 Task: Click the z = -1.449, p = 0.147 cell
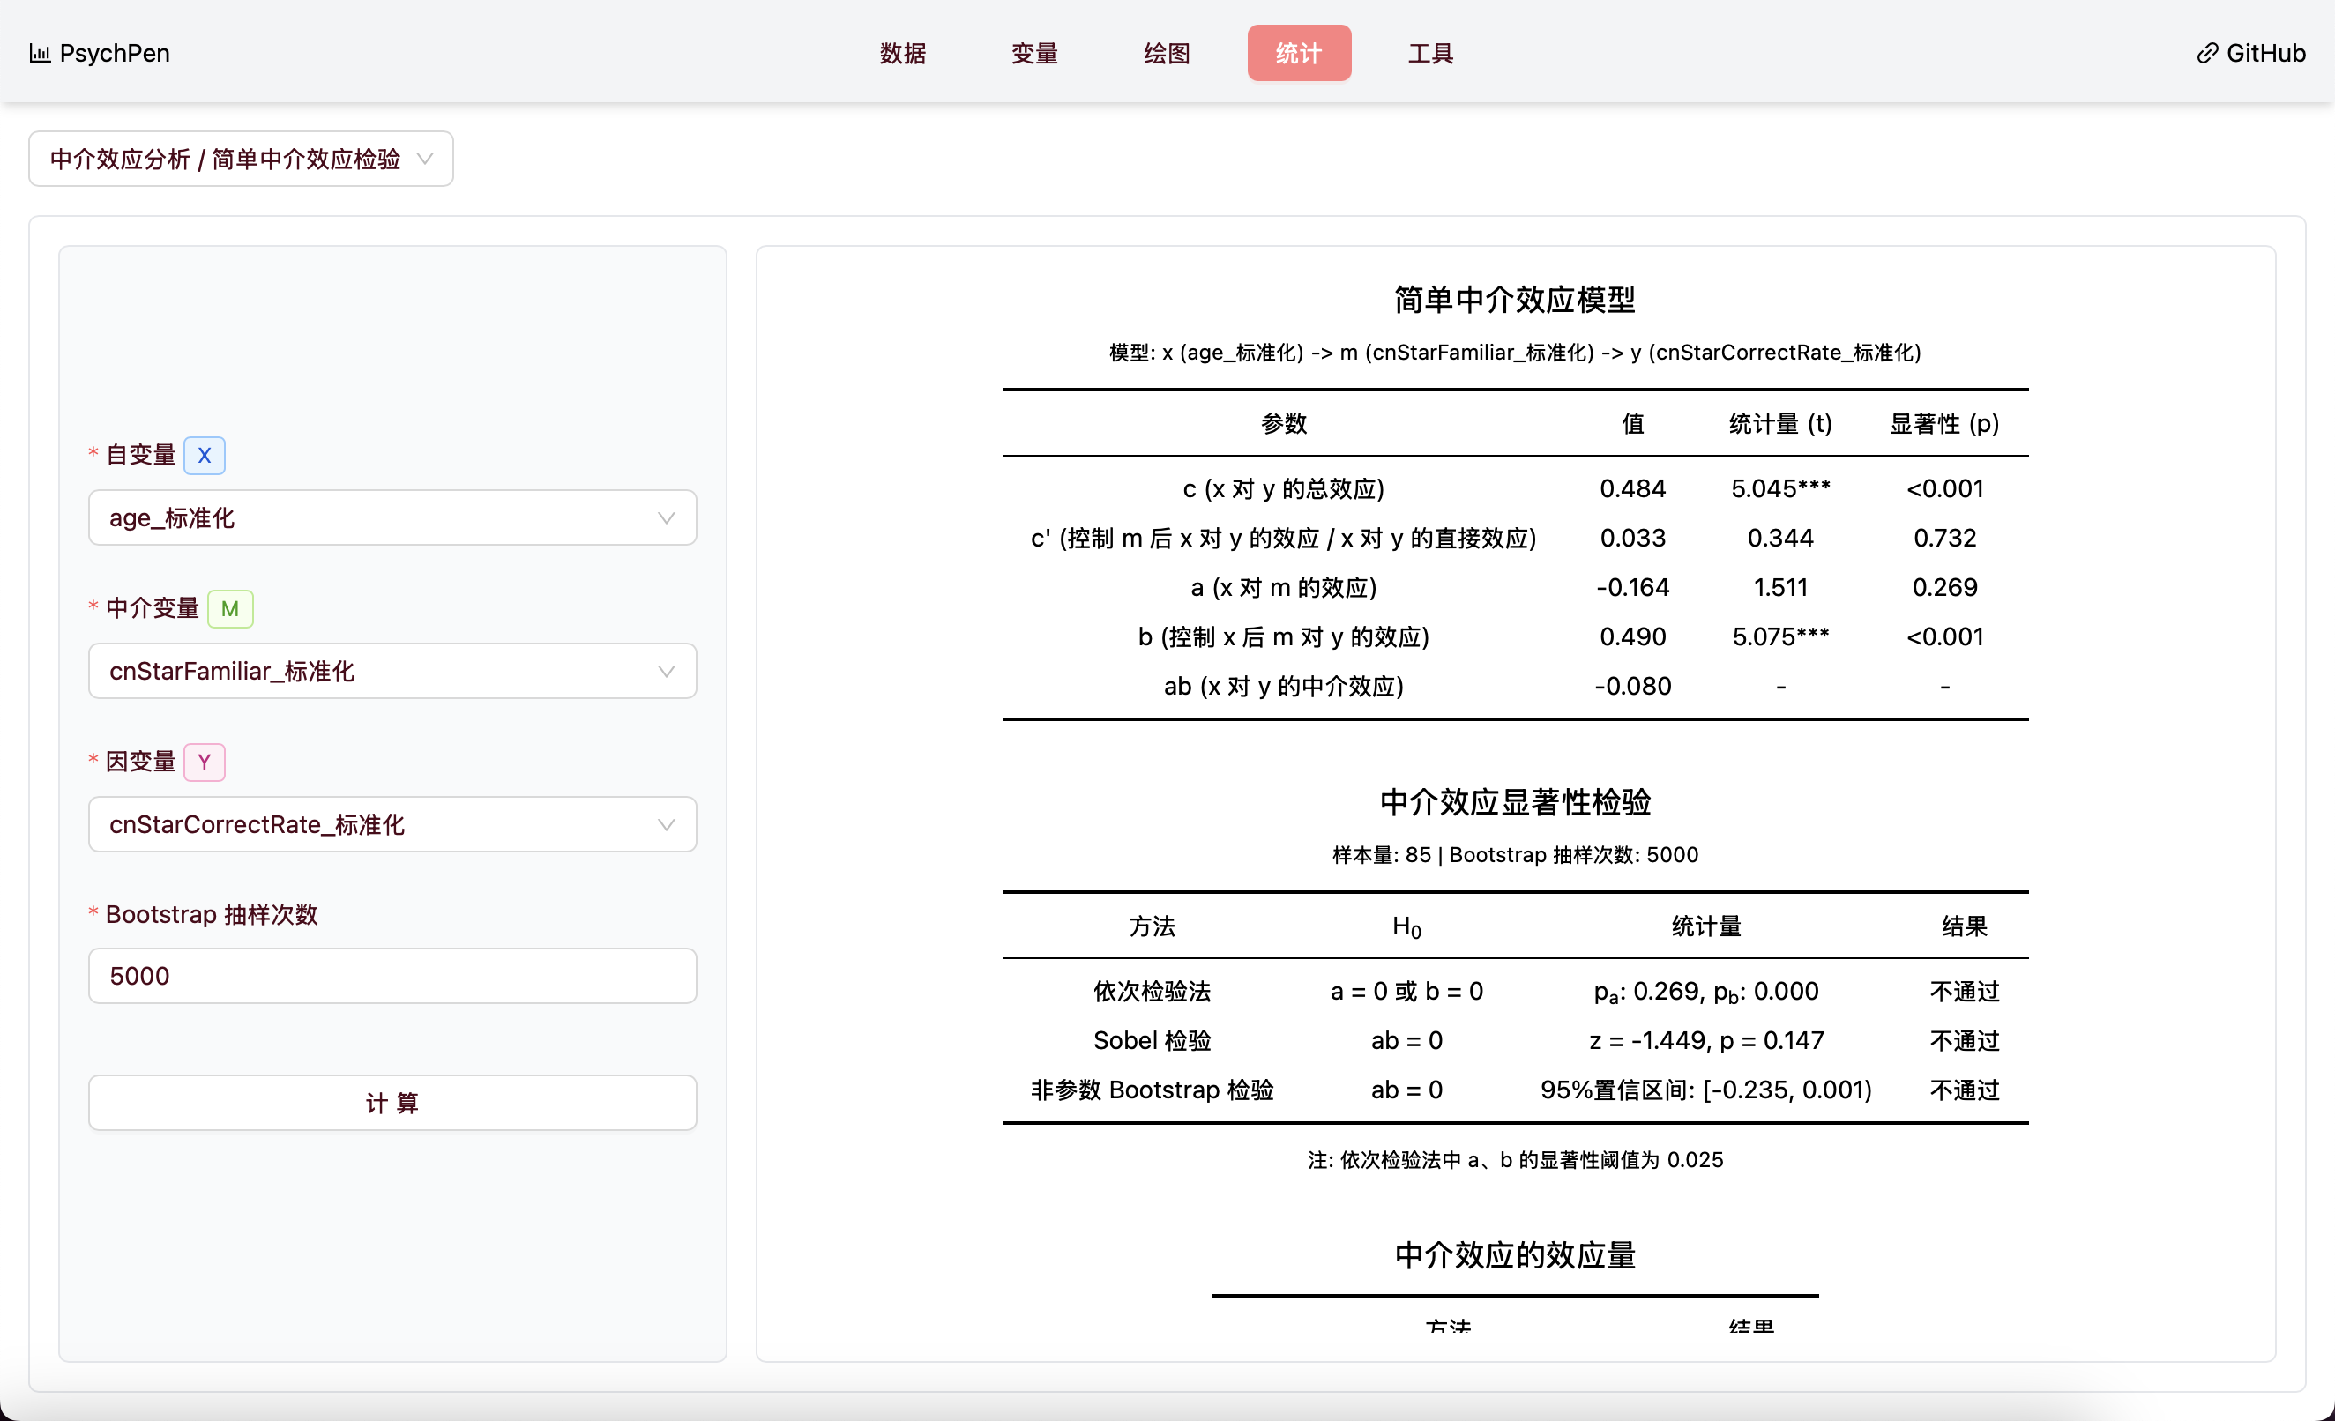tap(1705, 1040)
